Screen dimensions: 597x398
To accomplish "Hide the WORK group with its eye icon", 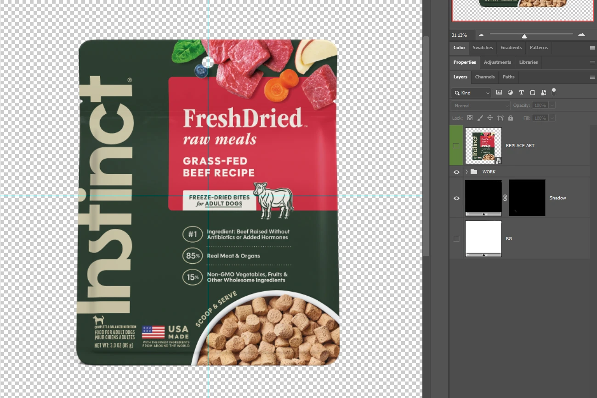I will pyautogui.click(x=456, y=172).
